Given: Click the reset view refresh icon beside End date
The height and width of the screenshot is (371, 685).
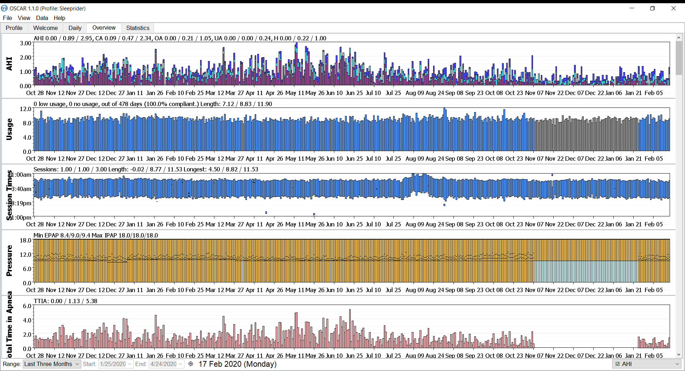Looking at the screenshot, I should [191, 364].
